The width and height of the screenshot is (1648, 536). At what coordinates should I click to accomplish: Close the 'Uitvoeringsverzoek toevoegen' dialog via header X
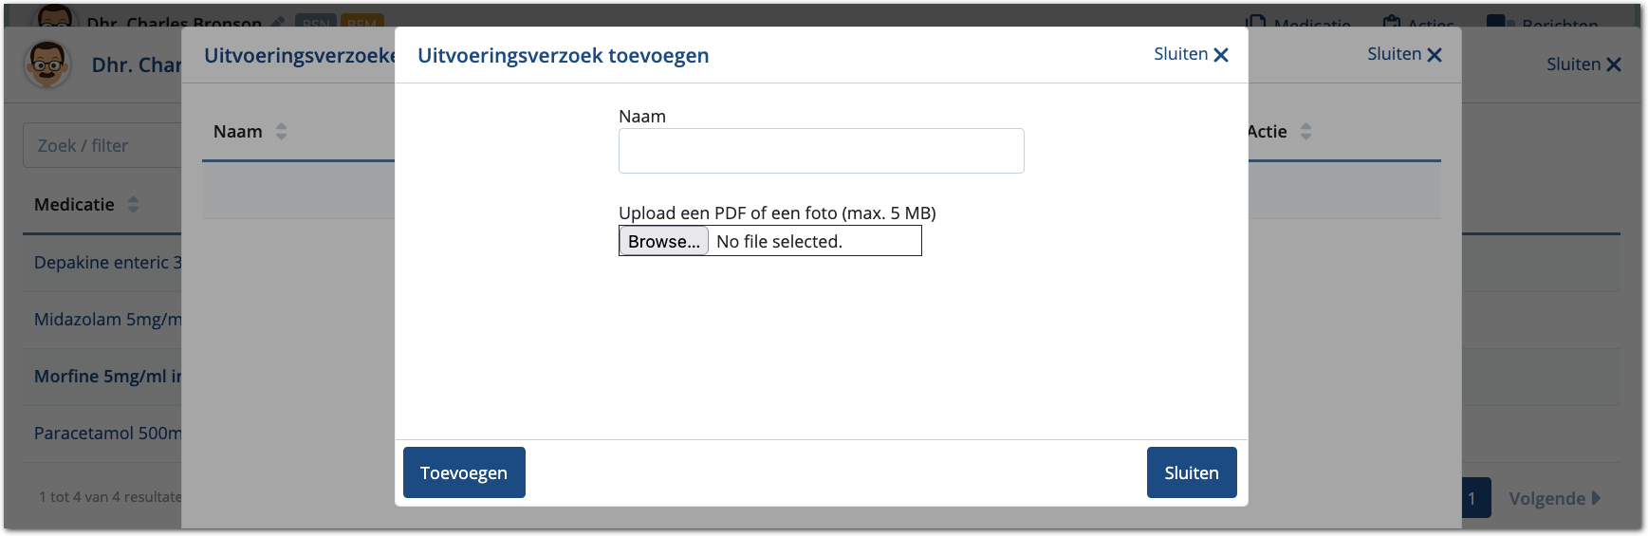[x=1220, y=55]
